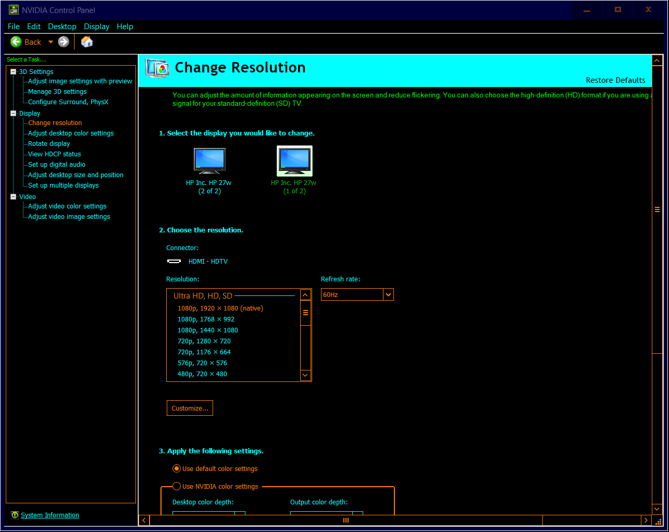Open Manage 3D settings
669x532 pixels.
point(57,92)
